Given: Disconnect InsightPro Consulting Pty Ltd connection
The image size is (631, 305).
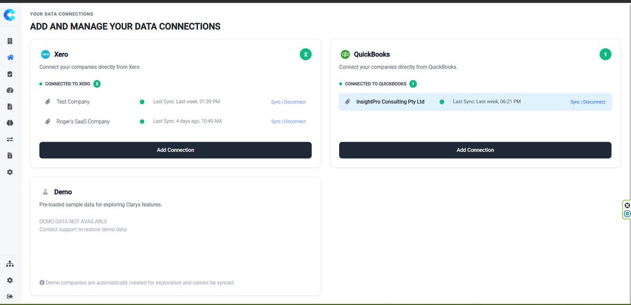Looking at the screenshot, I should [x=594, y=102].
